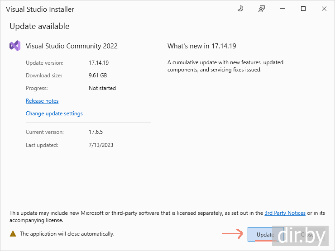
Task: Click the 'Not started' progress status
Action: coord(102,88)
